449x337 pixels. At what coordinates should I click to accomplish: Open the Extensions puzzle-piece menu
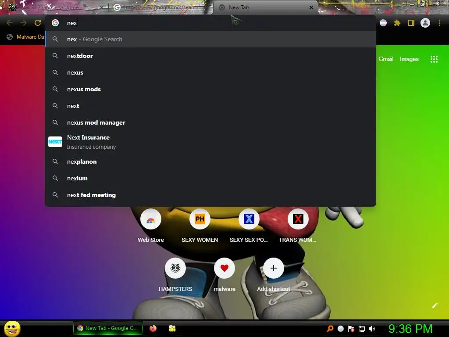[x=397, y=23]
